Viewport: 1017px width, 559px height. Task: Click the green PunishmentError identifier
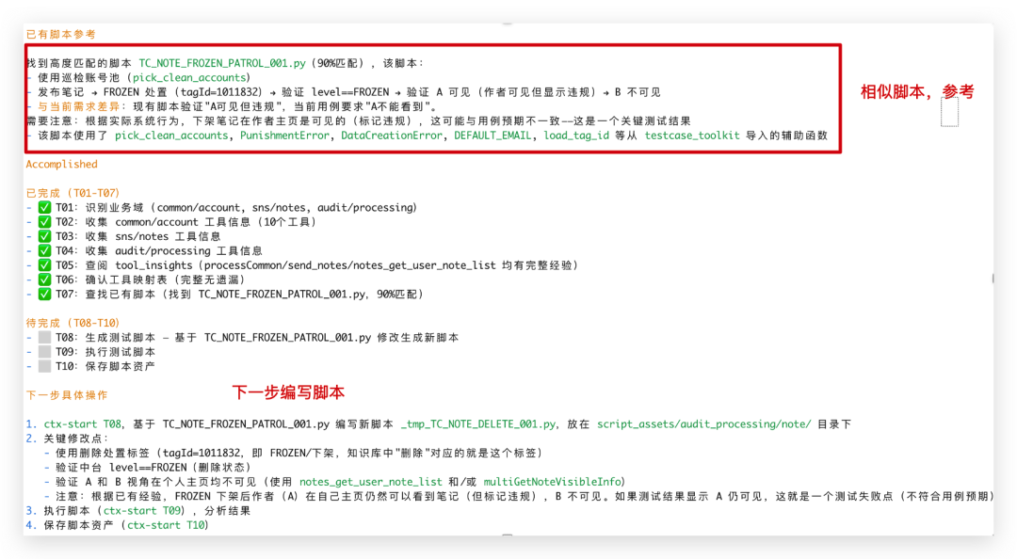point(284,136)
